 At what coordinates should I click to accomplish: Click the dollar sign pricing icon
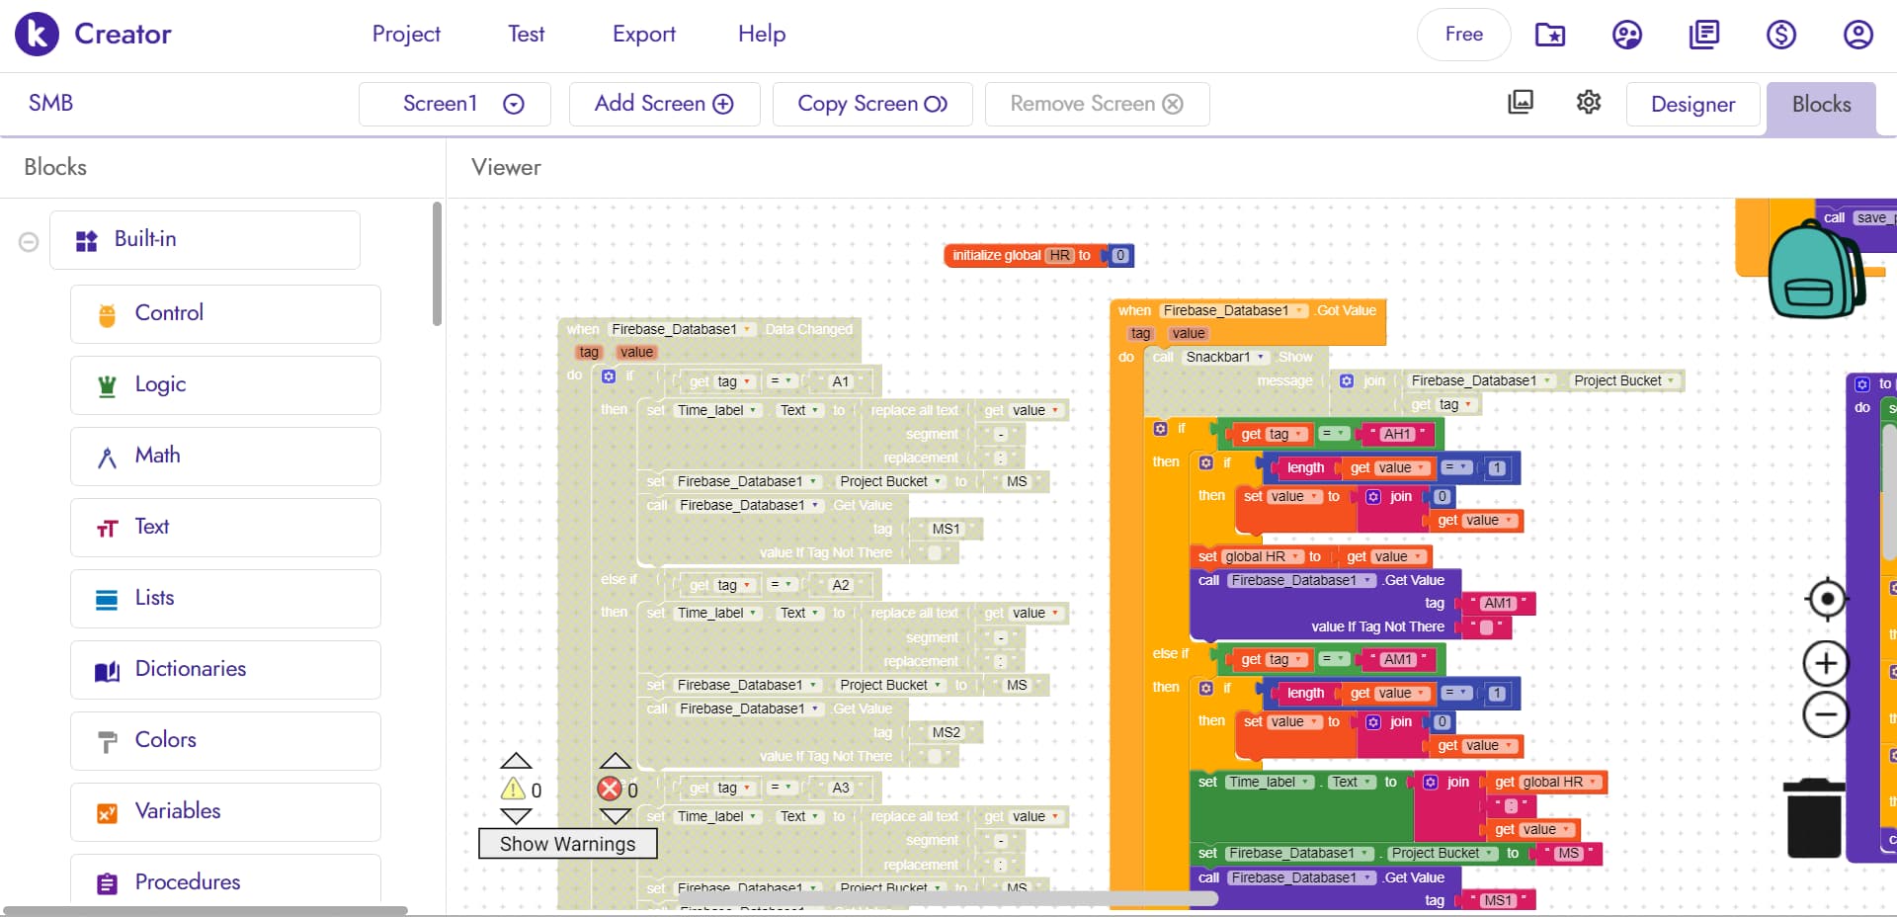pos(1780,35)
